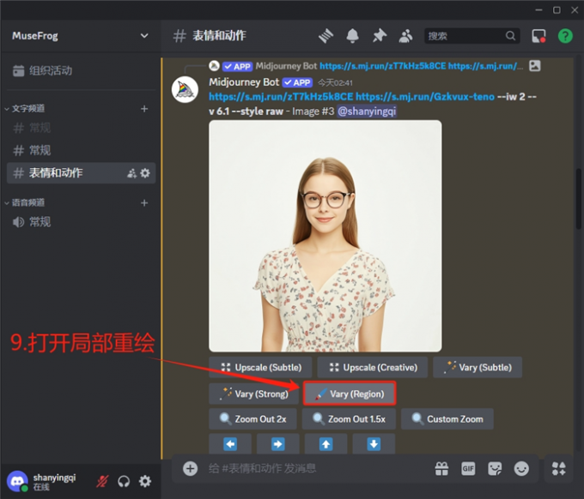Viewport: 584px width, 499px height.
Task: Open the Threads icon in channel header
Action: pos(325,36)
